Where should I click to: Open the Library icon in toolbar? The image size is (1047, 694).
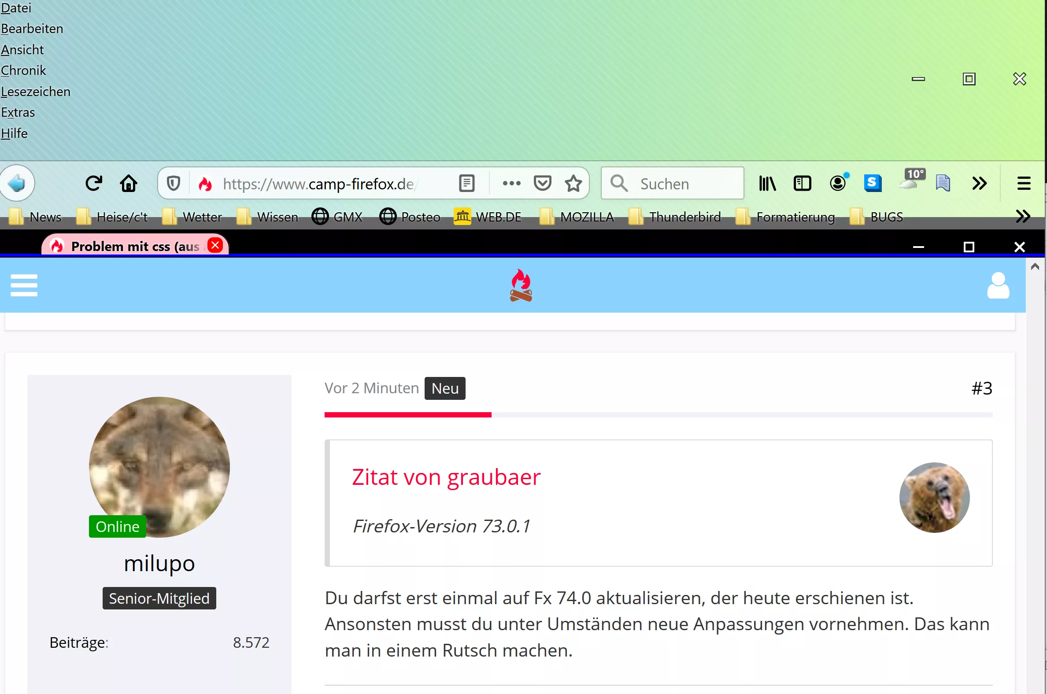767,183
